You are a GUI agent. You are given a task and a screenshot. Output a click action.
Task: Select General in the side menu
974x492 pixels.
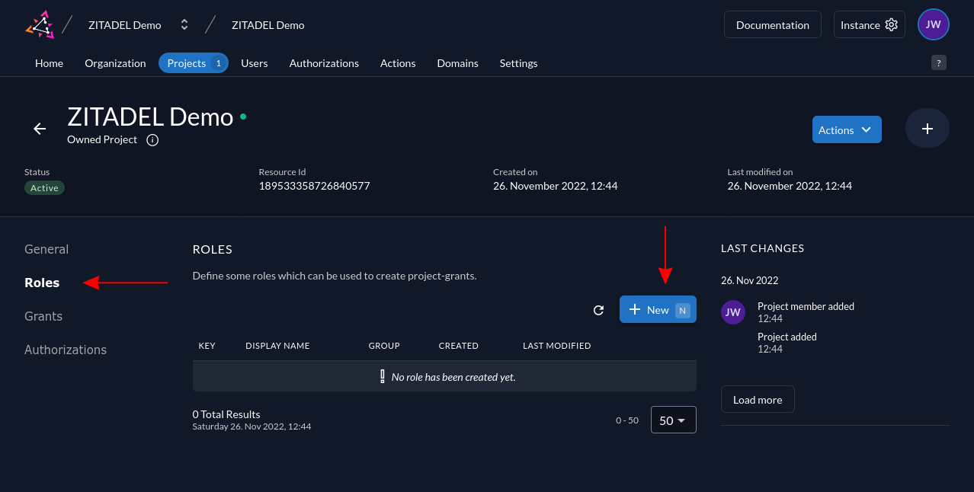(46, 249)
